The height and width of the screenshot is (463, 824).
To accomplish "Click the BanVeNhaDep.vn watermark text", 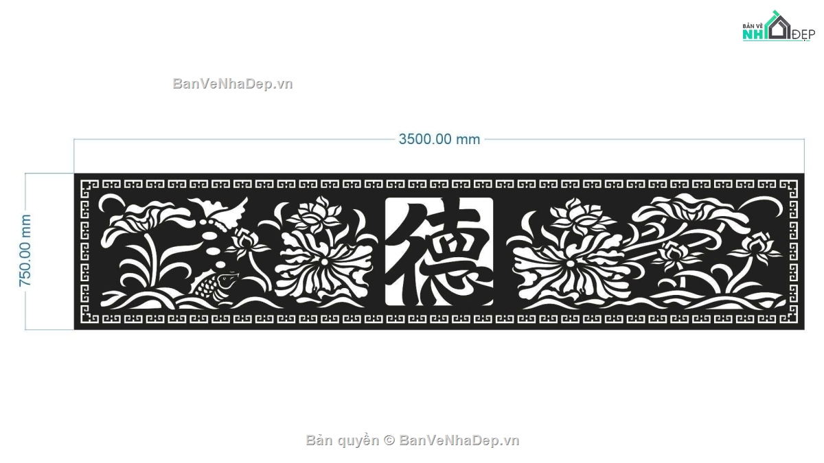I will (x=233, y=84).
